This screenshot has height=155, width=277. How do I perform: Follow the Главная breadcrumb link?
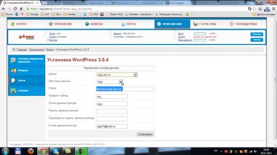(21, 50)
